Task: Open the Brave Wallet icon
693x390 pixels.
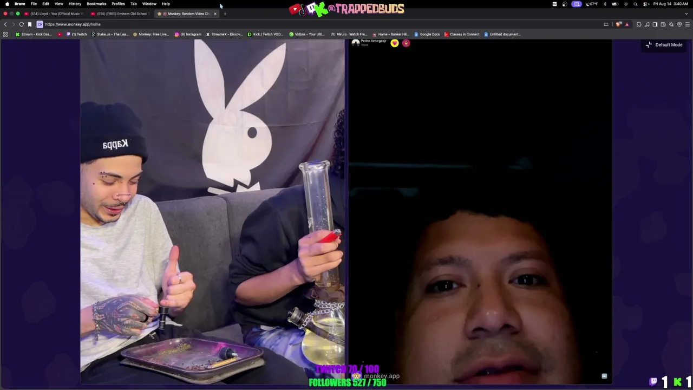Action: coord(663,24)
